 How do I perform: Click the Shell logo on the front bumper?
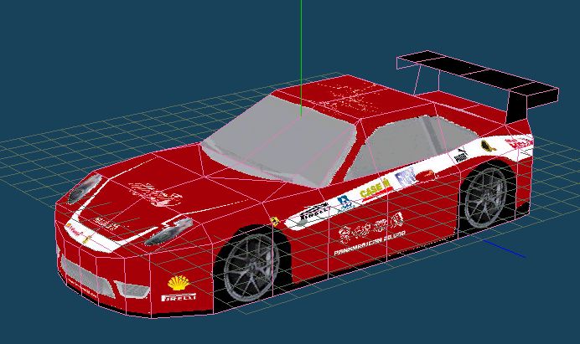click(x=178, y=283)
